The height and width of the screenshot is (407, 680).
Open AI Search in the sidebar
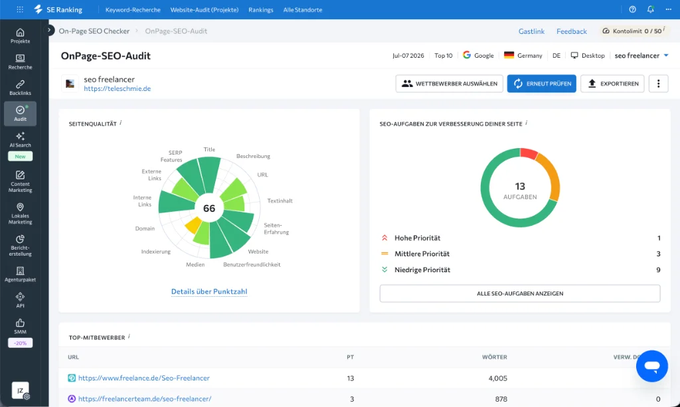tap(20, 139)
